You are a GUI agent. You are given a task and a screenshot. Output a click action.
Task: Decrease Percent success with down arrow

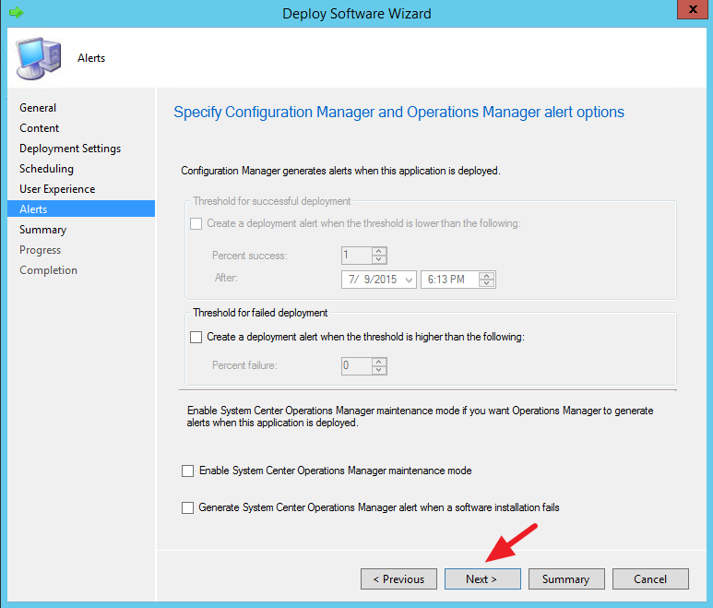pos(379,259)
